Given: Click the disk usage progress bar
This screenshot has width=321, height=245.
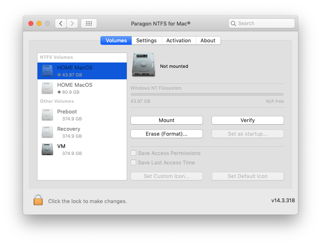Looking at the screenshot, I should (x=207, y=94).
